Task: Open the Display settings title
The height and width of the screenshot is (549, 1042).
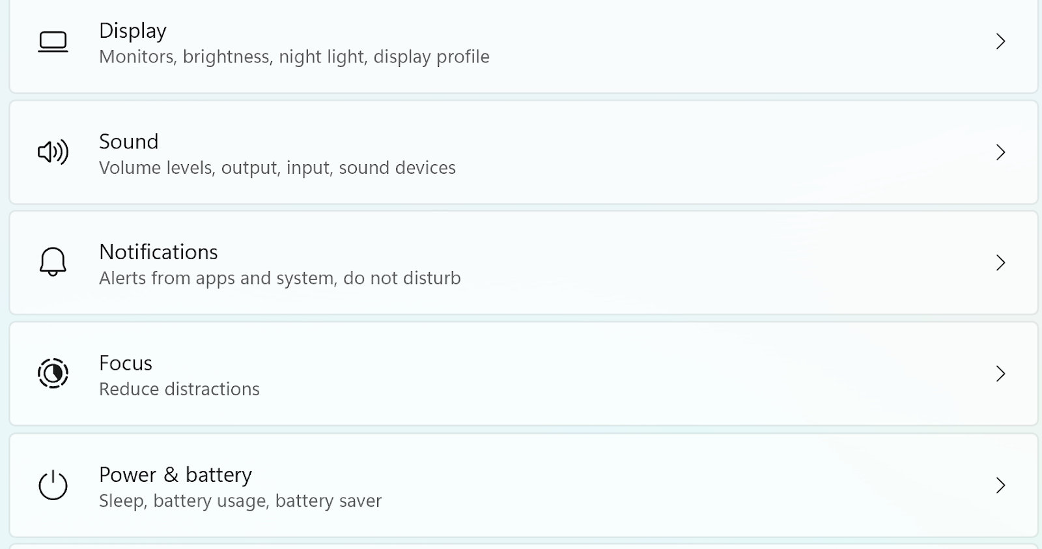Action: [x=133, y=31]
